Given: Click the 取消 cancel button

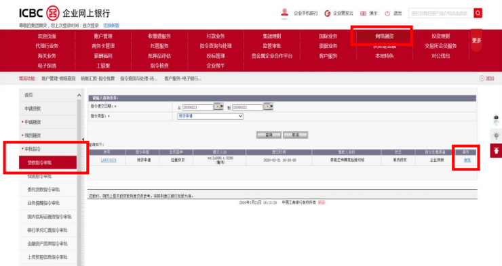Looking at the screenshot, I should 296,135.
